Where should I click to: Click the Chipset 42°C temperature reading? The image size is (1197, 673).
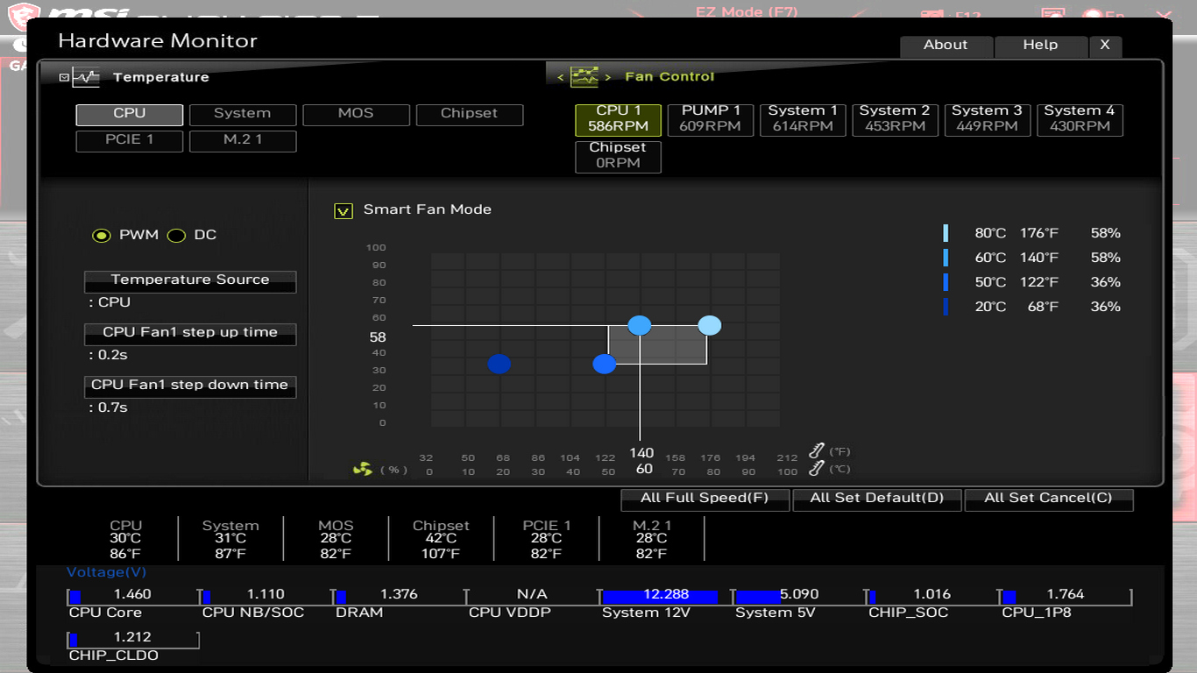tap(441, 539)
